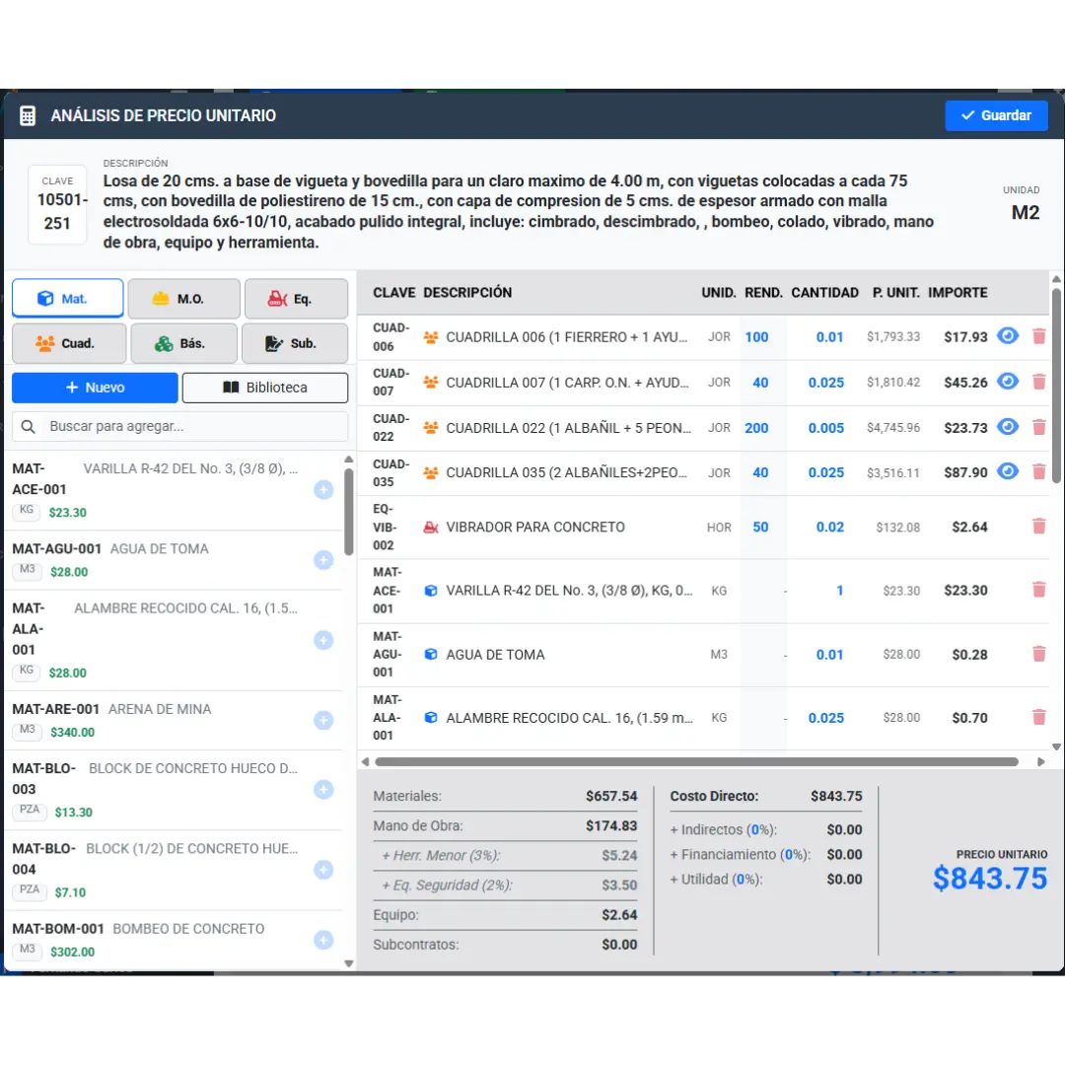Remove the Agua de toma table row

point(1038,654)
